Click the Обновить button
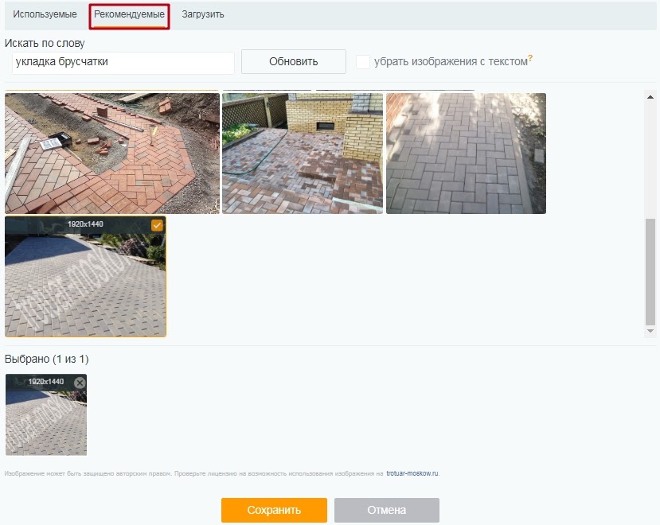 coord(294,61)
